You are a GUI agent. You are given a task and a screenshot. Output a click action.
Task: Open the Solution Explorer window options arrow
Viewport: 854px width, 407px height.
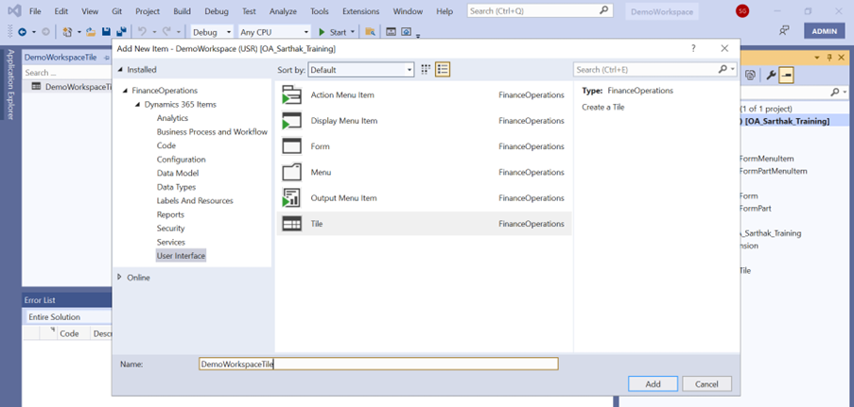(816, 58)
